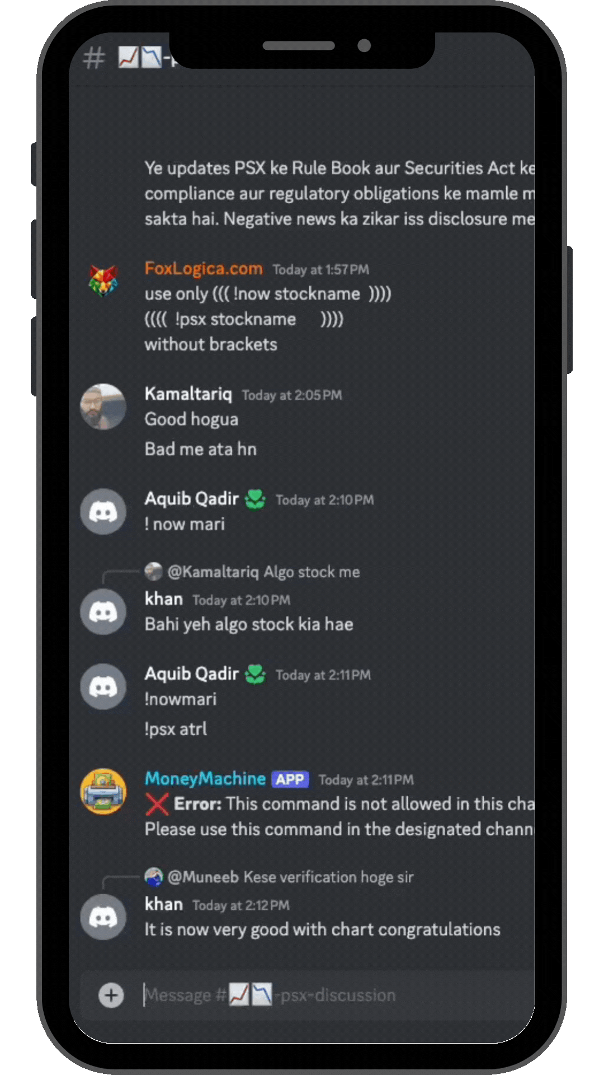The height and width of the screenshot is (1075, 604).
Task: Tap the chart emoji channel name in header
Action: (141, 58)
